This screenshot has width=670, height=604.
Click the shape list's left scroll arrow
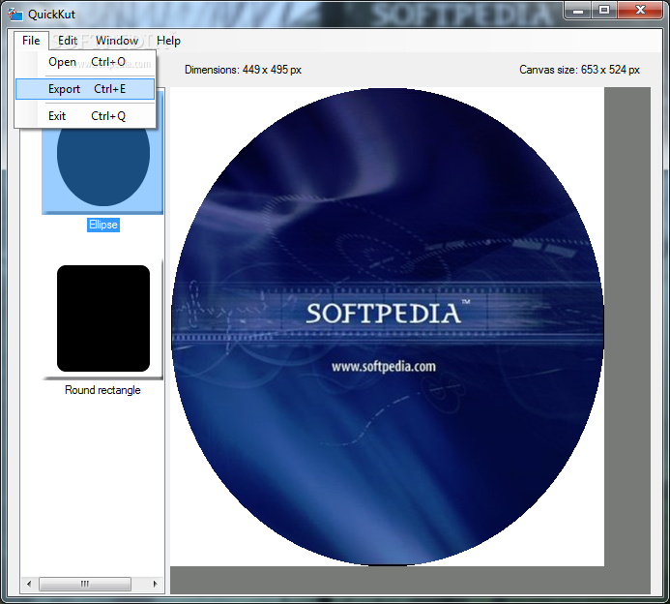[29, 584]
